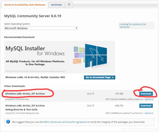Click the 187.8M file size value
159x132 pixels.
click(119, 94)
